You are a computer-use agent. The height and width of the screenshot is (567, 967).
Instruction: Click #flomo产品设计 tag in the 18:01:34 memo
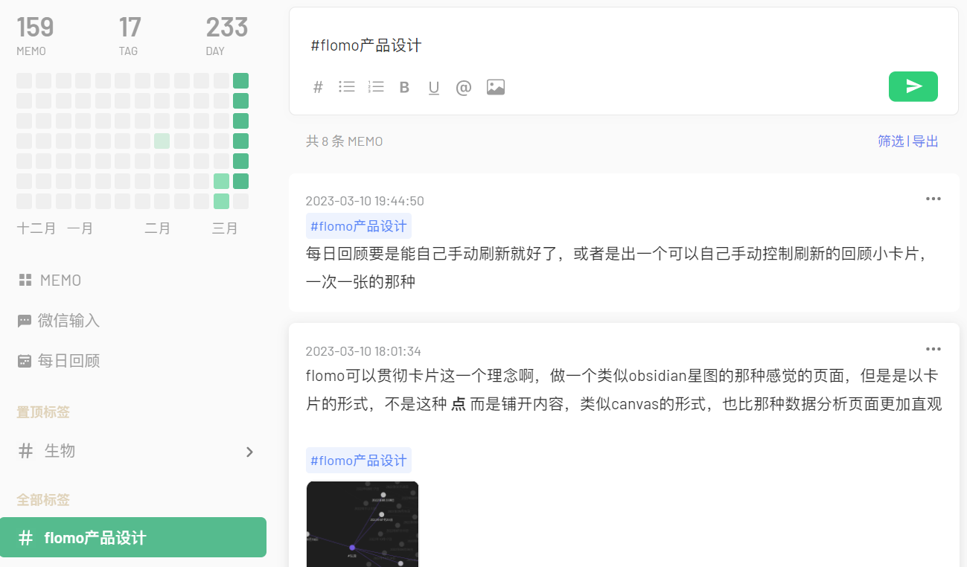click(359, 461)
